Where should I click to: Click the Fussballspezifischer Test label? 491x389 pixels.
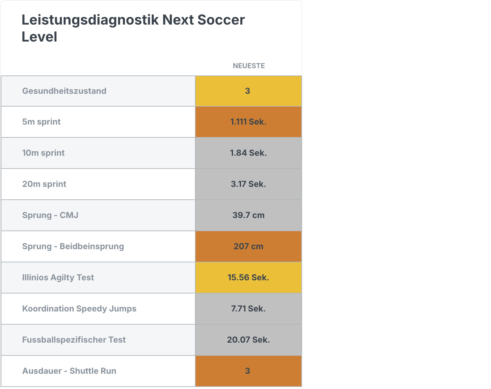pyautogui.click(x=74, y=340)
